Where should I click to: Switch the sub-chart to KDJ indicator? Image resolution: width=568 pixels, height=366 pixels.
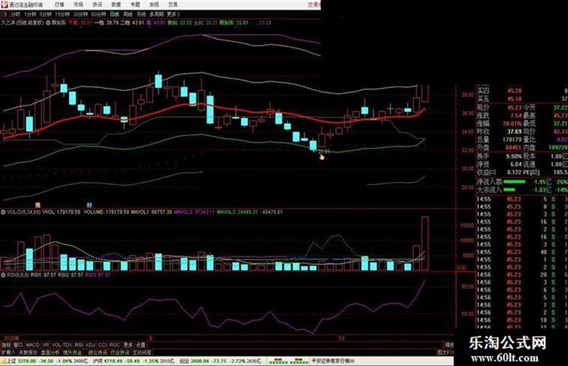click(91, 345)
